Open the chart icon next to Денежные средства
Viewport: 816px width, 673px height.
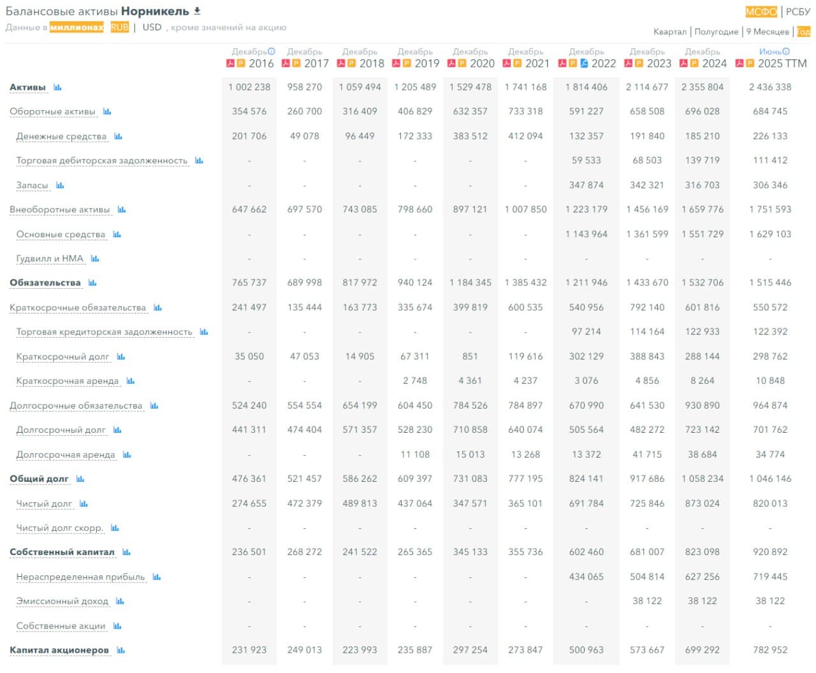[118, 136]
